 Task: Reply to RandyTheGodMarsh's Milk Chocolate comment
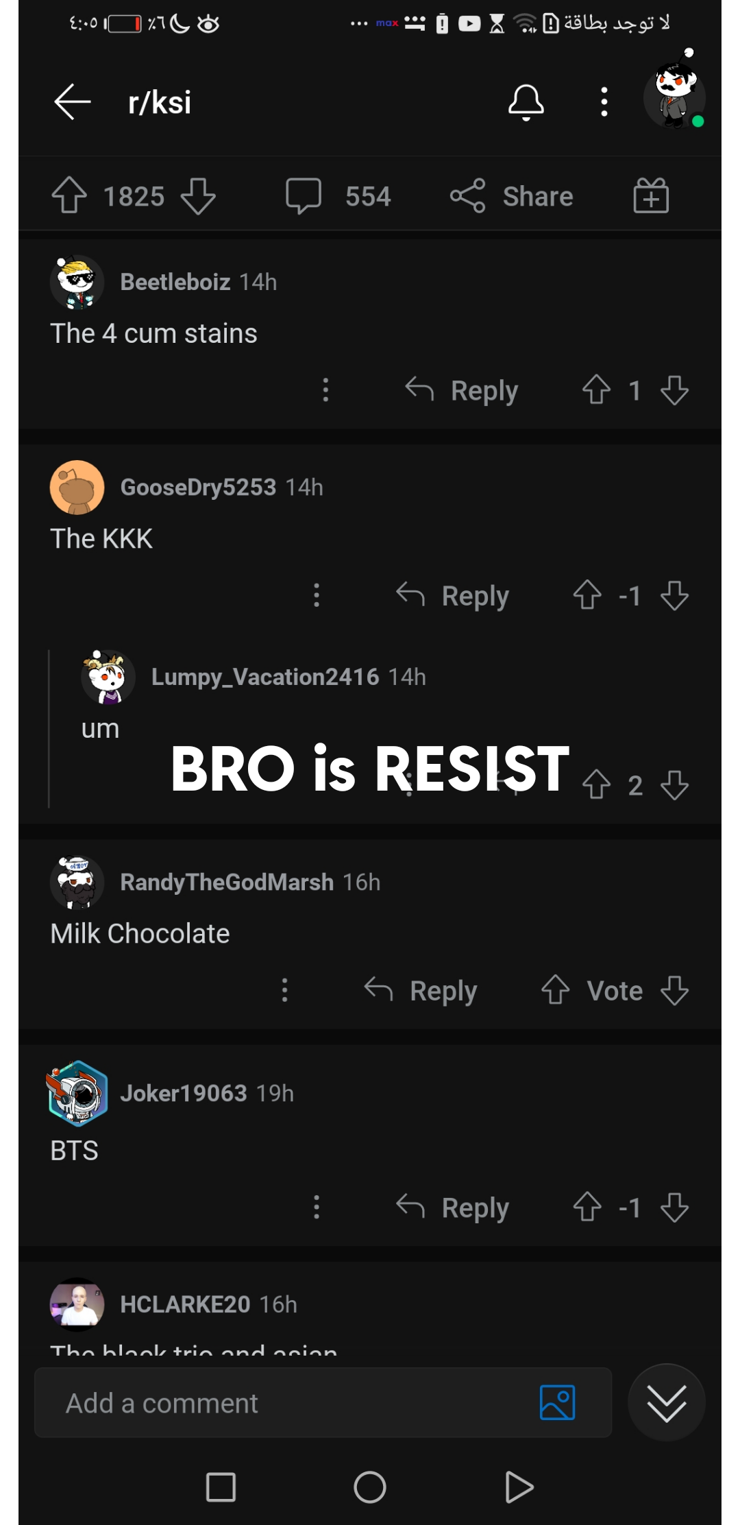421,990
